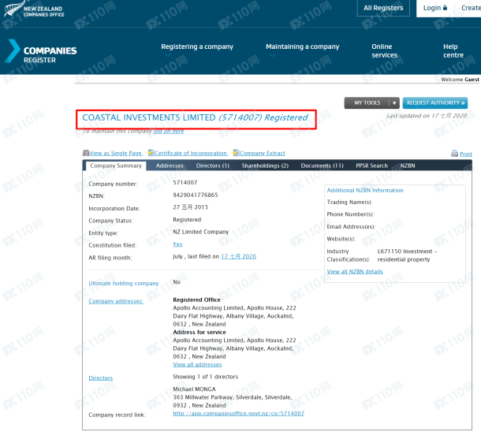Click the View as Single Page icon
This screenshot has width=481, height=432.
click(86, 153)
